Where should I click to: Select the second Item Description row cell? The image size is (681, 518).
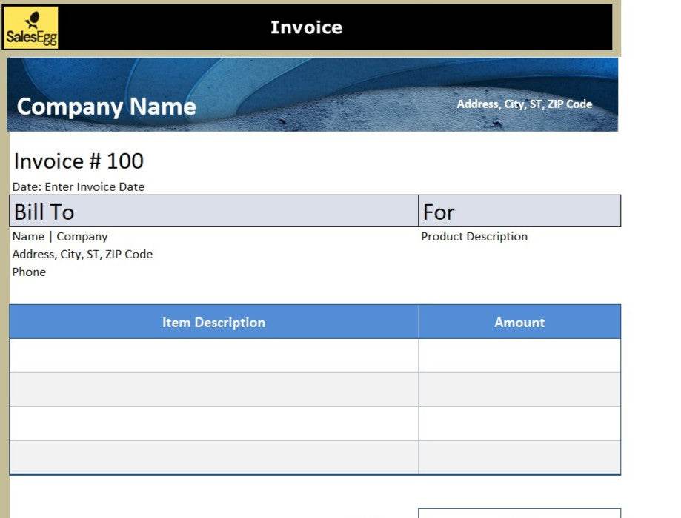213,390
